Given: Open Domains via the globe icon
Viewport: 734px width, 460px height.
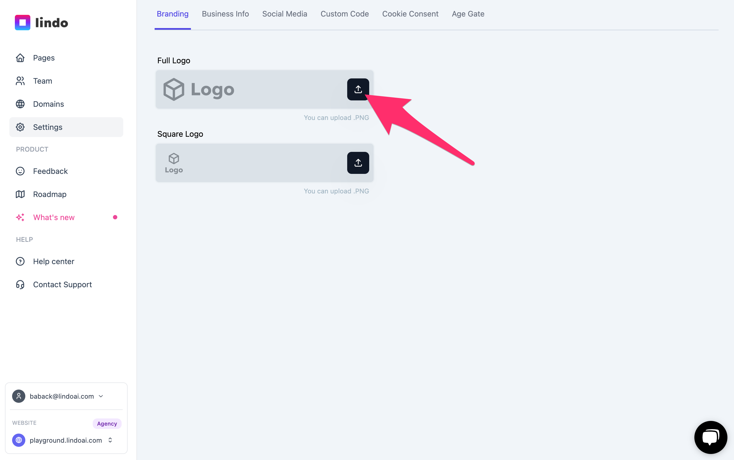Looking at the screenshot, I should coord(20,104).
